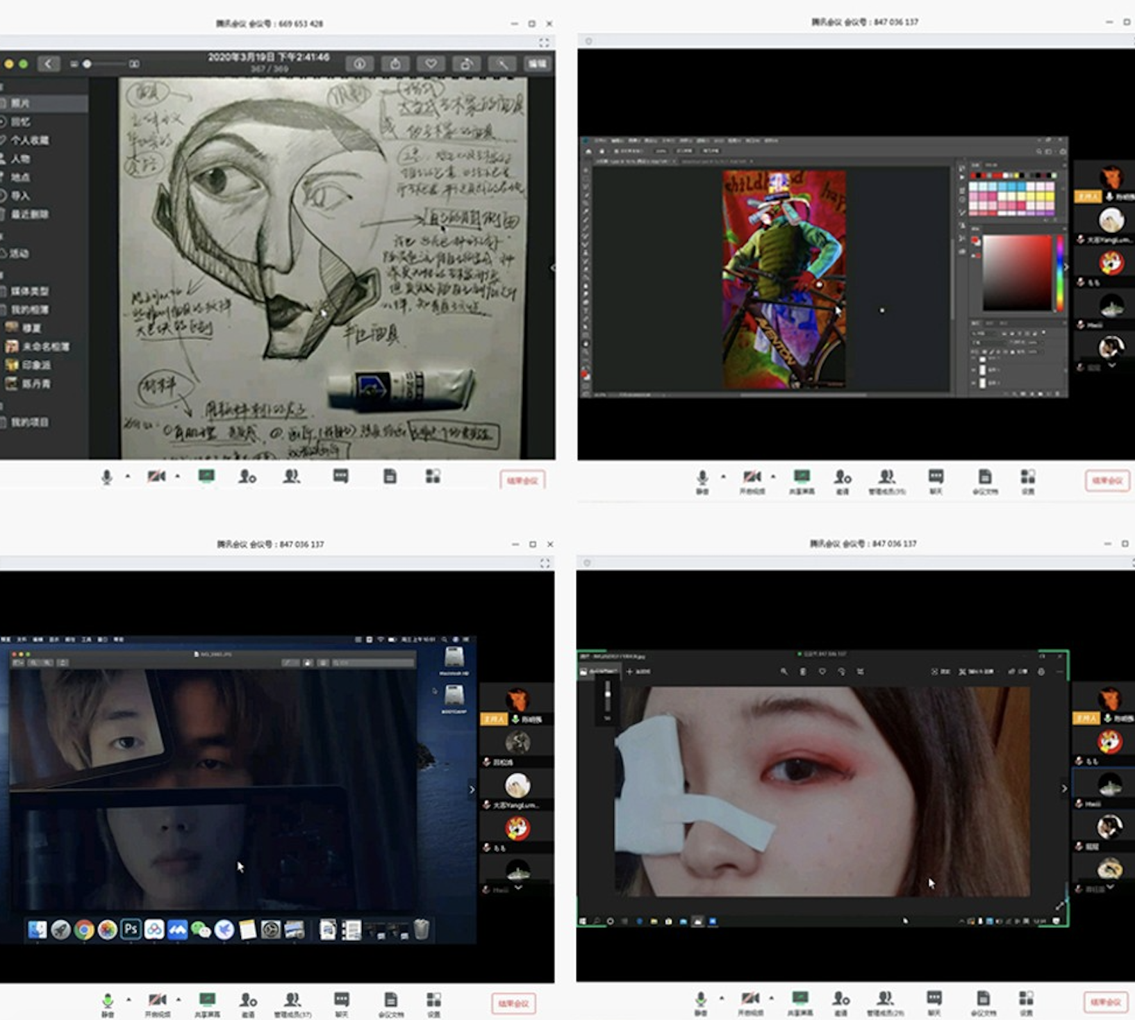Mute microphone in the sketch meeting window

[107, 477]
